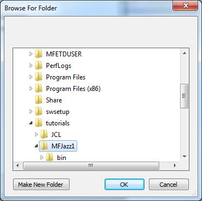
Task: Click the Make New Folder button
Action: (41, 185)
